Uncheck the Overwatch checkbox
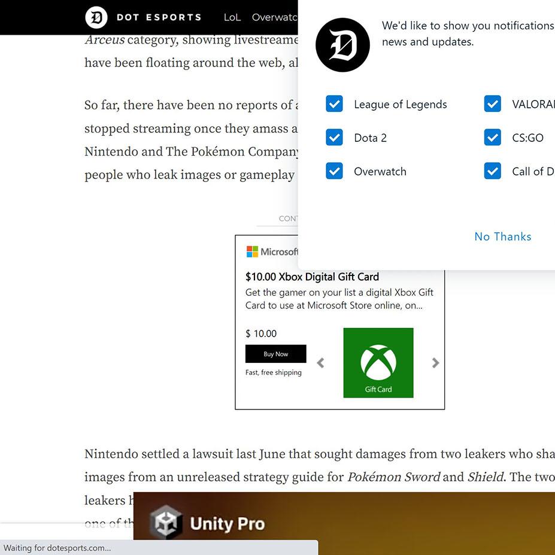Viewport: 555px width, 555px height. [x=334, y=171]
